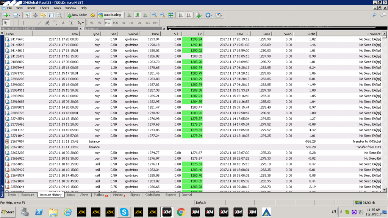
Task: Select the Trendline drawing tool
Action: coord(39,23)
